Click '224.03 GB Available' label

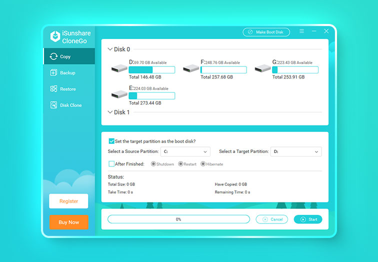click(151, 88)
